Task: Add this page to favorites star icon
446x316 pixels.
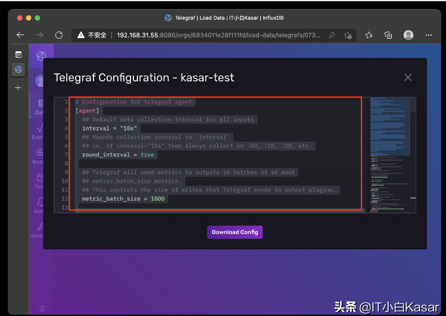Action: click(x=348, y=35)
